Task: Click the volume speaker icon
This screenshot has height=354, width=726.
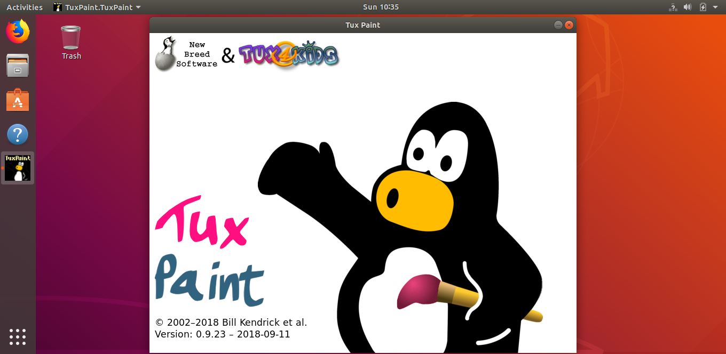Action: tap(688, 7)
